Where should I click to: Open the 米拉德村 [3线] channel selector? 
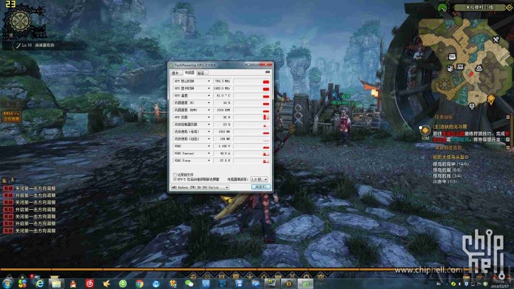click(x=480, y=7)
